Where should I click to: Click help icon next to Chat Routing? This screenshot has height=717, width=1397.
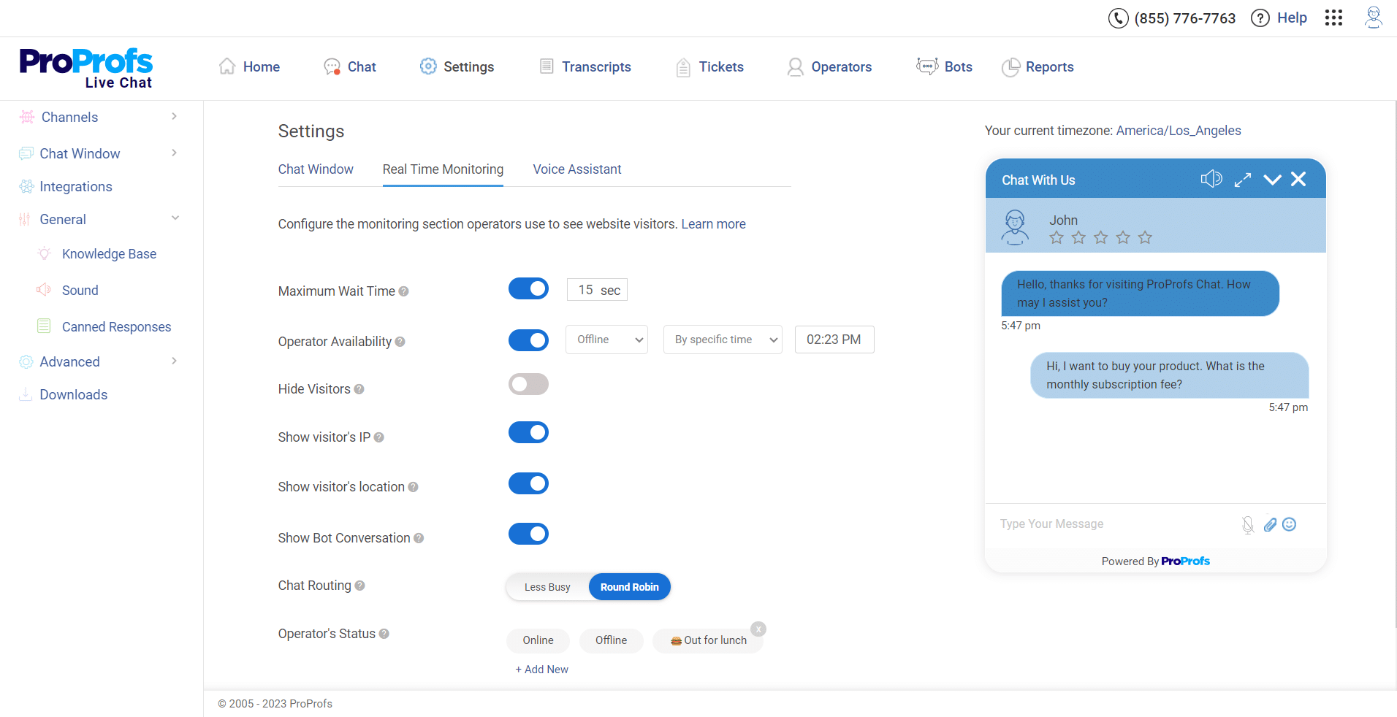359,586
